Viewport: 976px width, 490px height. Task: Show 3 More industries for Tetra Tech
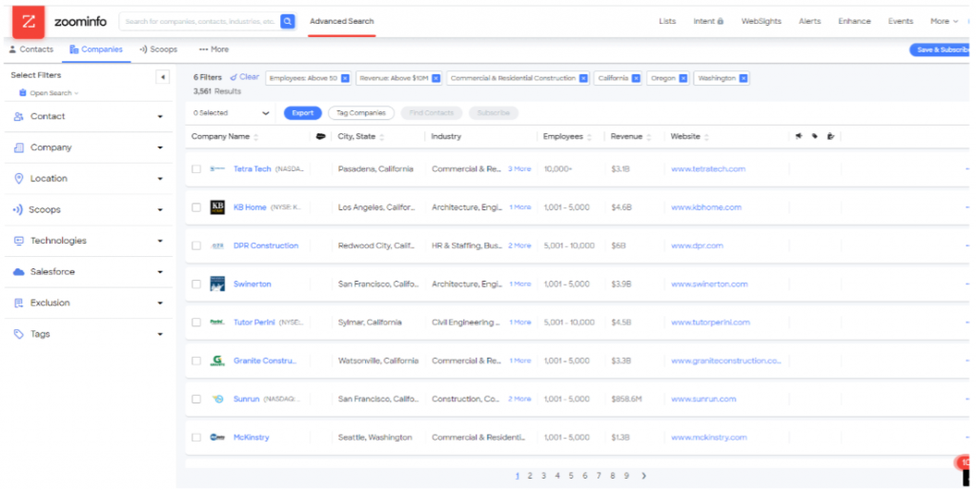tap(519, 169)
